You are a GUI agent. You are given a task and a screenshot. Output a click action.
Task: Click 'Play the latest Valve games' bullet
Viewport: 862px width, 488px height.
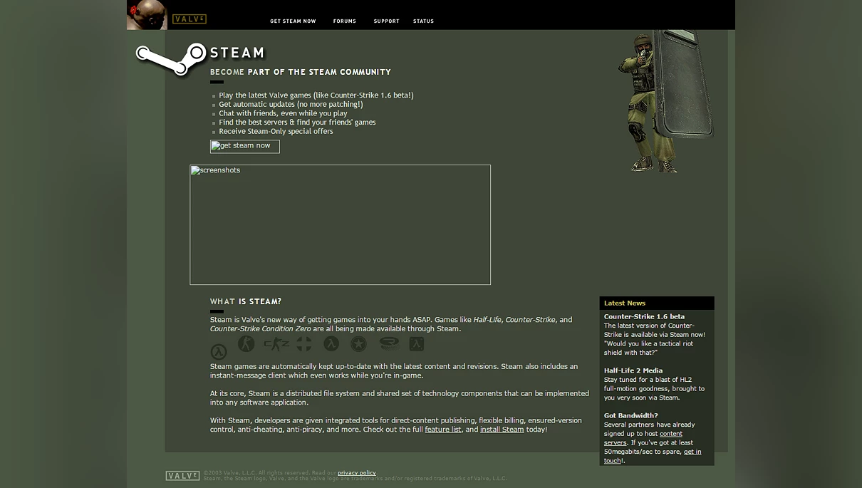316,95
